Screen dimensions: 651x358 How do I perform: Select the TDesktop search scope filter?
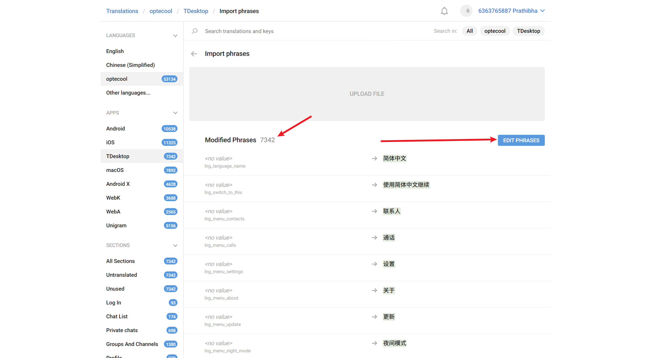(x=528, y=31)
